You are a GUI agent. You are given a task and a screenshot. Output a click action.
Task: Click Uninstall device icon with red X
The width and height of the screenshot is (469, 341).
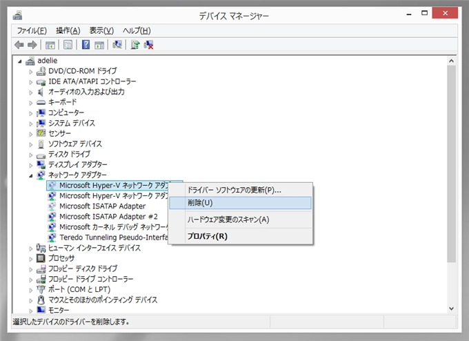click(x=148, y=45)
